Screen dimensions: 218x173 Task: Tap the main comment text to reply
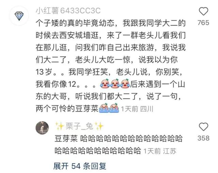tap(110, 66)
